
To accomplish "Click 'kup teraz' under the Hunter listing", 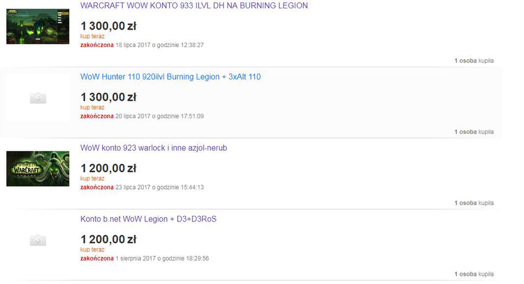I will pos(92,107).
